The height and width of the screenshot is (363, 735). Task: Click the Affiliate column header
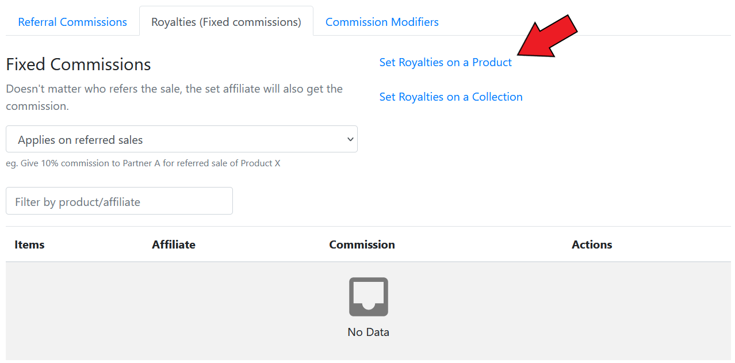(174, 244)
